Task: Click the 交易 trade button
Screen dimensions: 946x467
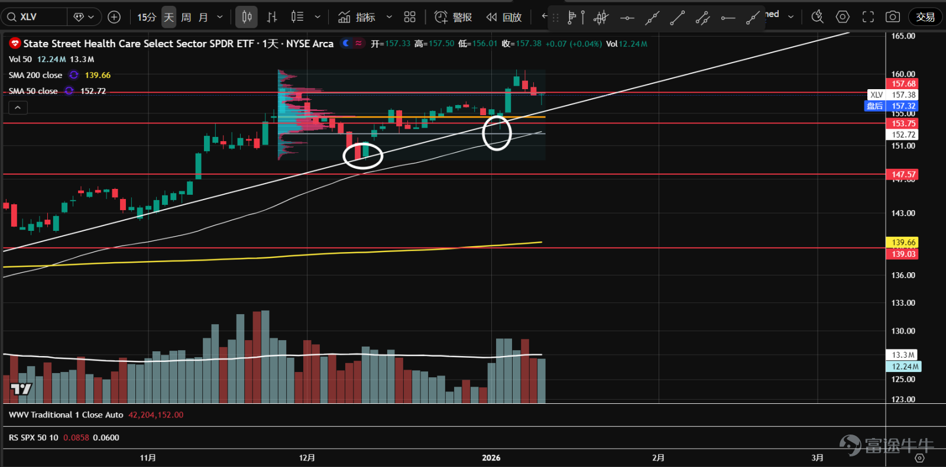Action: click(x=925, y=17)
